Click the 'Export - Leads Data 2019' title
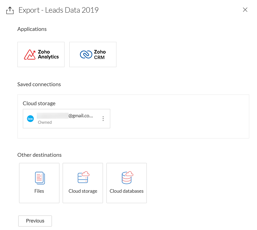Viewport: 257px width, 230px height. [59, 10]
